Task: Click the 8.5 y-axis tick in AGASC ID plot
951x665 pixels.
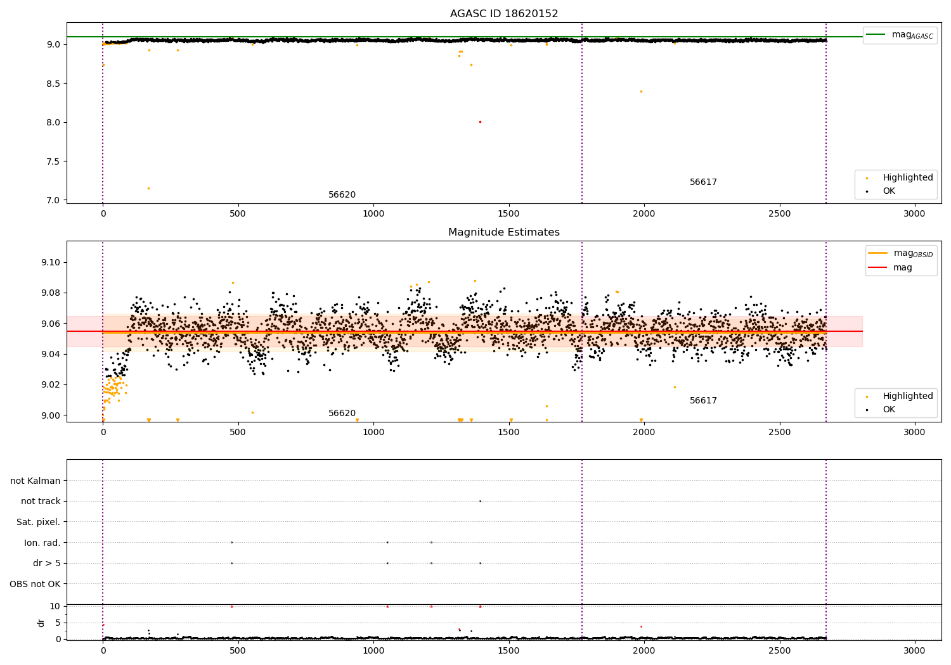Action: point(53,84)
